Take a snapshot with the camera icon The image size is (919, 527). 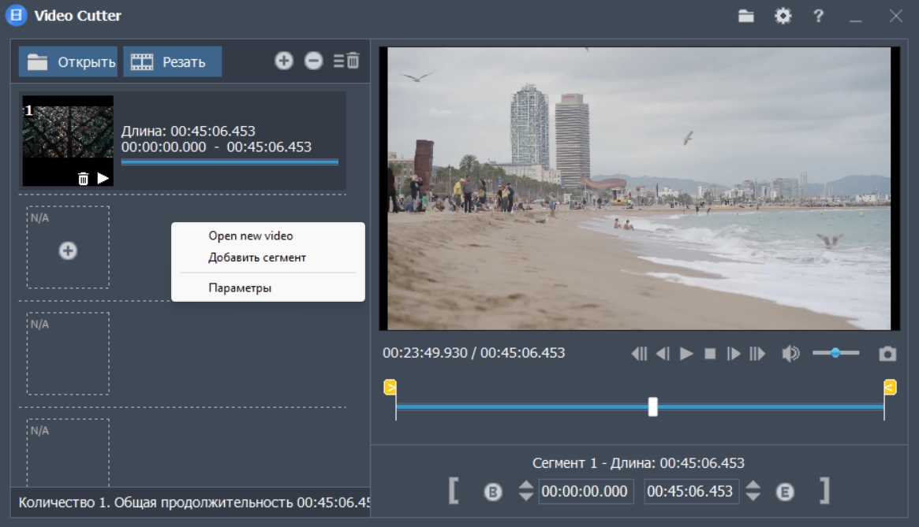point(887,354)
